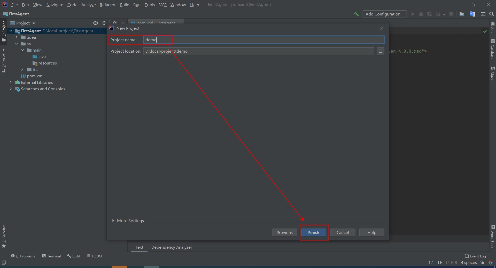This screenshot has height=268, width=496.
Task: Open the Event Log
Action: tap(475, 256)
